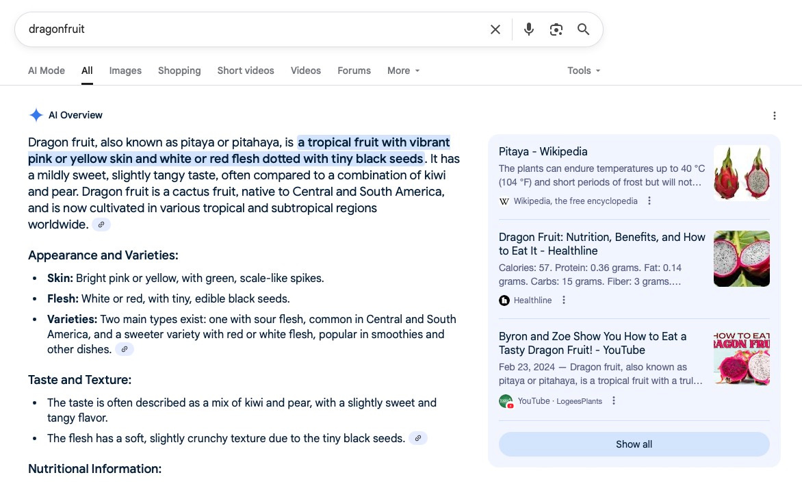Click the 'Skin:' bullet label

[60, 279]
